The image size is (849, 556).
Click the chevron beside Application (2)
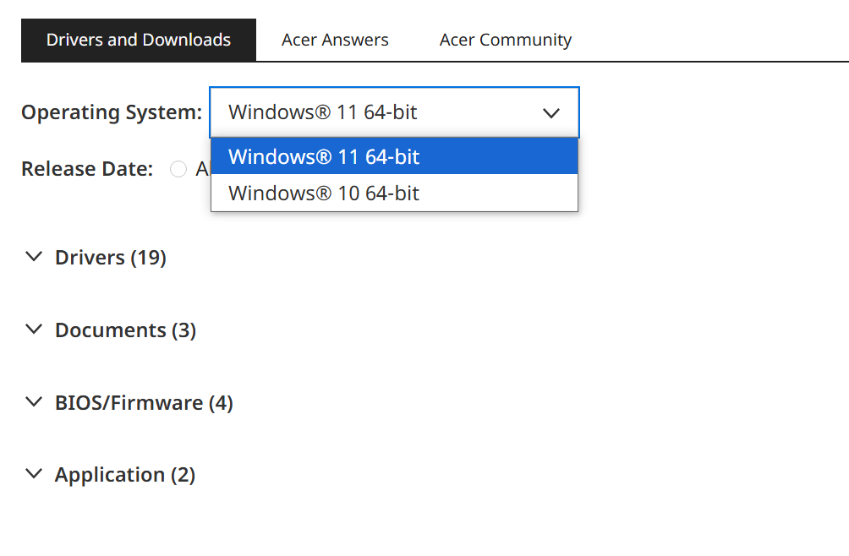[34, 474]
